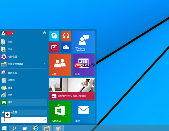Open the 应用商店 Store tile
The image size is (169, 131).
click(60, 112)
